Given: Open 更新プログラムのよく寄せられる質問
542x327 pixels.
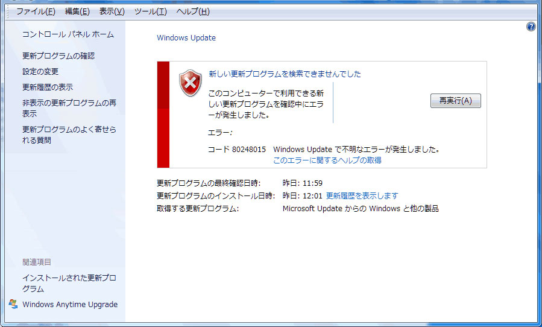Looking at the screenshot, I should (69, 135).
